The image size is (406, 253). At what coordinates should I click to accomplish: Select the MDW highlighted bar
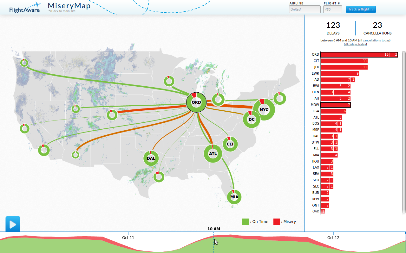(x=336, y=105)
